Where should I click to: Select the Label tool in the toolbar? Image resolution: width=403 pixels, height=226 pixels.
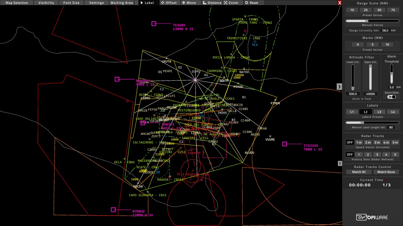coord(147,3)
